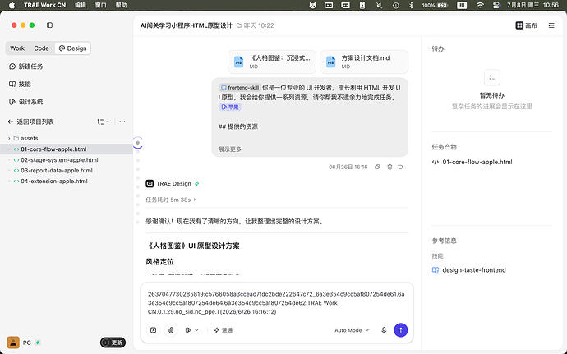Click the active timeline marker circle
The height and width of the screenshot is (354, 567).
pyautogui.click(x=137, y=143)
